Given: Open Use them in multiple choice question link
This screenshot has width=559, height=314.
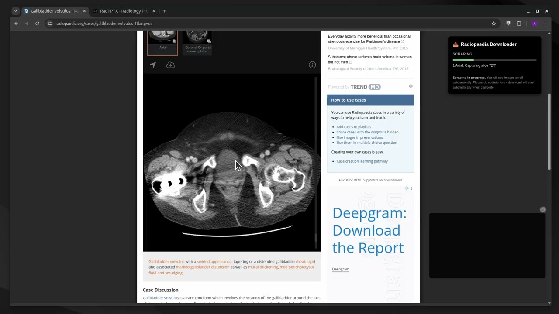Looking at the screenshot, I should pos(367,143).
